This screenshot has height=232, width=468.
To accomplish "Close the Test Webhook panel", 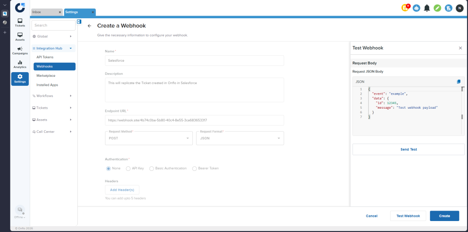I will pos(460,48).
